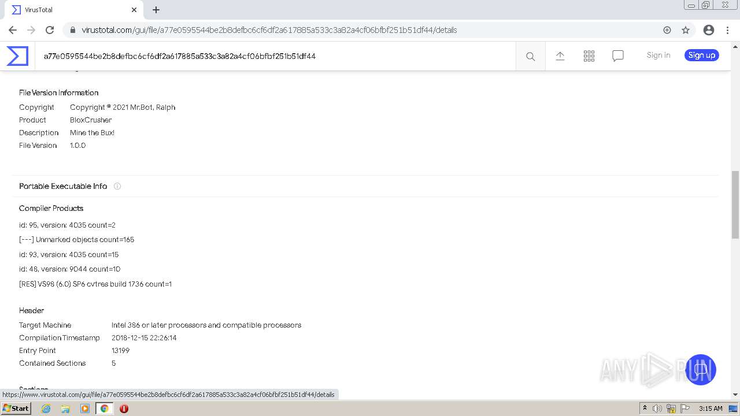Viewport: 740px width, 416px height.
Task: Go back with browser back arrow
Action: coord(13,30)
